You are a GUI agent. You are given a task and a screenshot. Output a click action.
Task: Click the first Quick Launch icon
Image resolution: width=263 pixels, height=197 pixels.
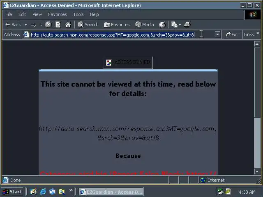point(33,192)
